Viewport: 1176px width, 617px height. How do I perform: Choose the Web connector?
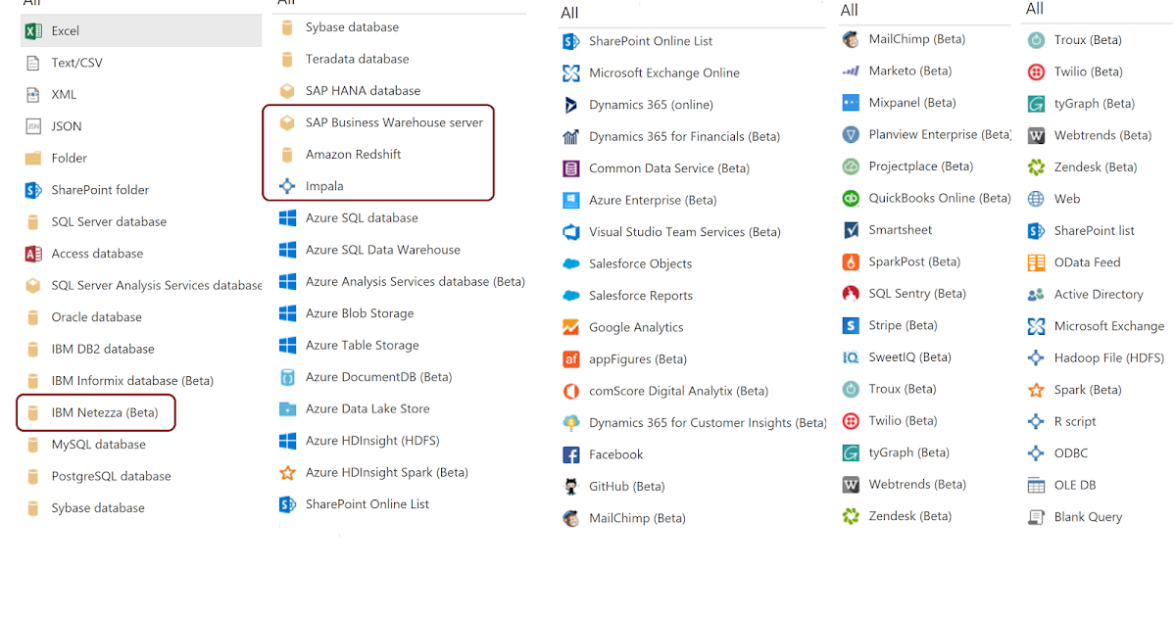pyautogui.click(x=1036, y=198)
